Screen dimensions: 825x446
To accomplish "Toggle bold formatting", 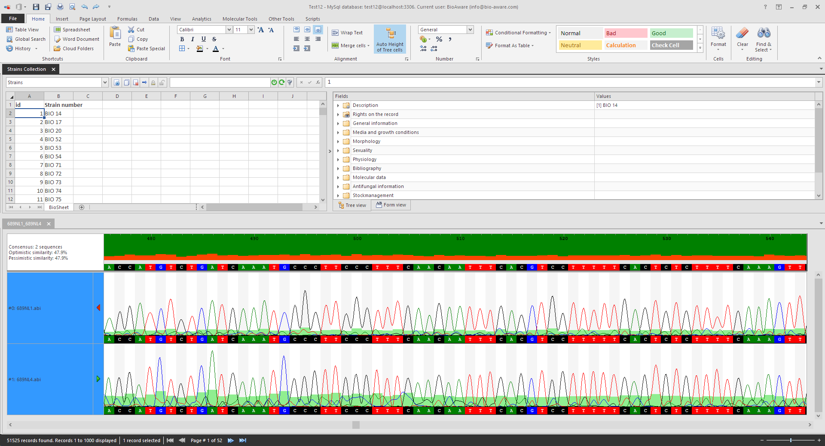I will pos(182,39).
